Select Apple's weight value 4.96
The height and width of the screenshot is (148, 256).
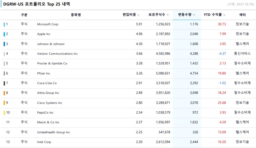[x=139, y=34]
